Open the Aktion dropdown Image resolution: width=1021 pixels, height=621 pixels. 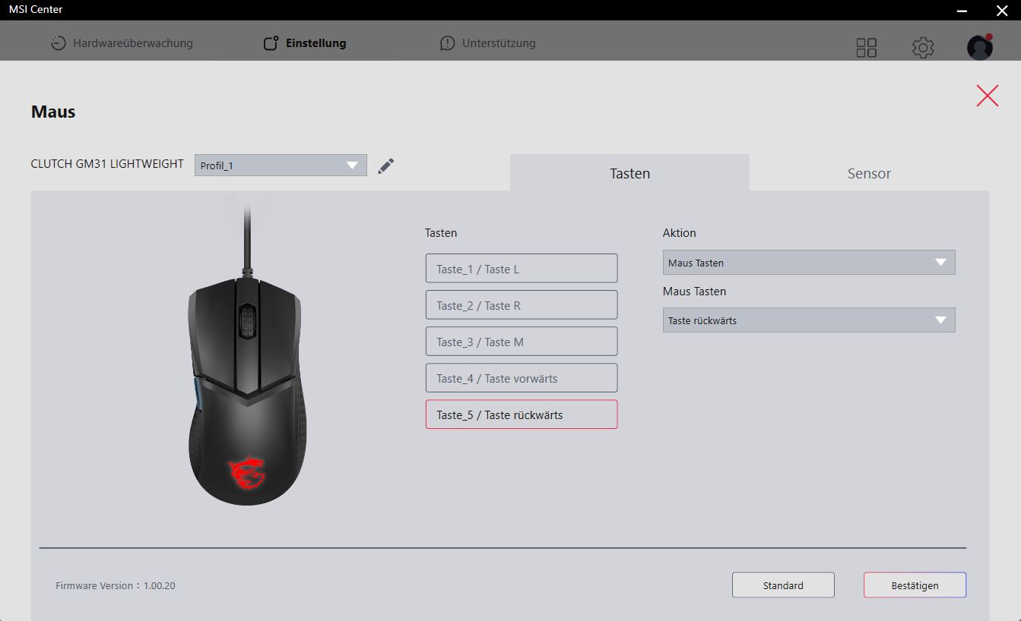808,263
